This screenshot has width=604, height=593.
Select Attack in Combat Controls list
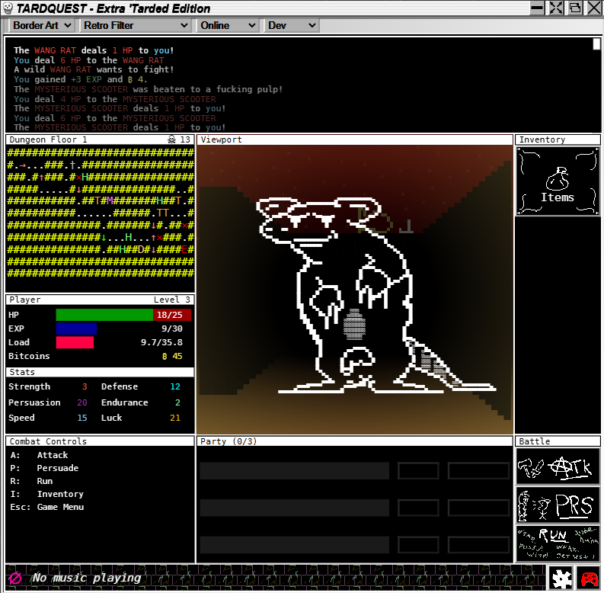pos(52,455)
